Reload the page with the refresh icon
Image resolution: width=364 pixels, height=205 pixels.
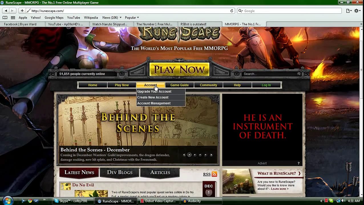point(232,11)
